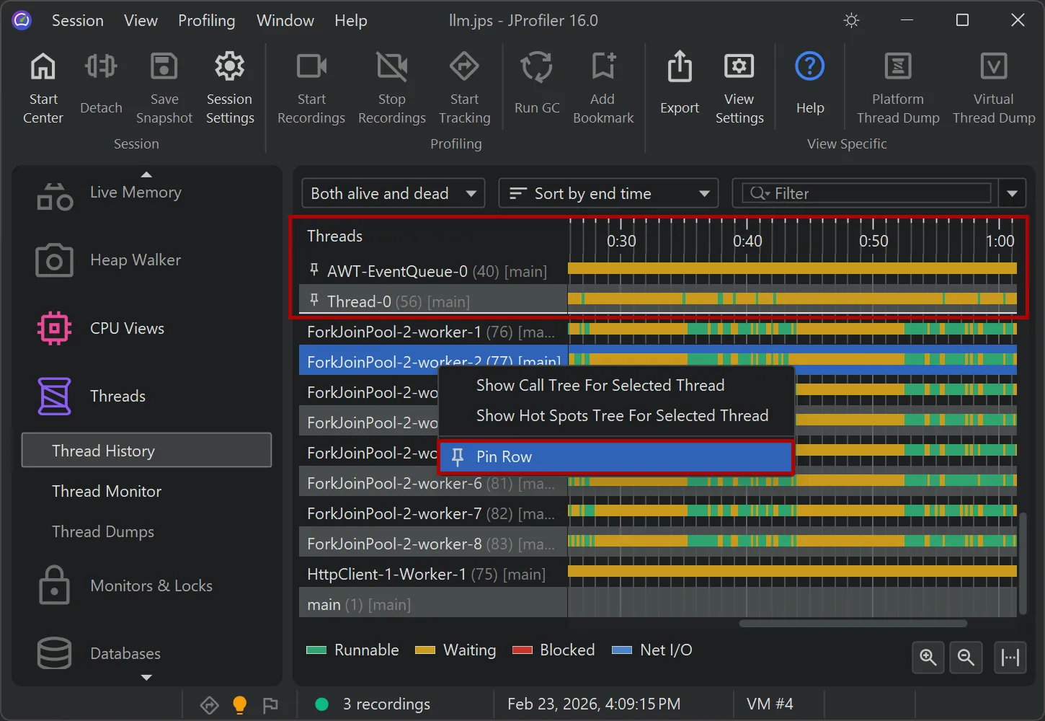Open the Monitors & Locks view

[x=151, y=585]
